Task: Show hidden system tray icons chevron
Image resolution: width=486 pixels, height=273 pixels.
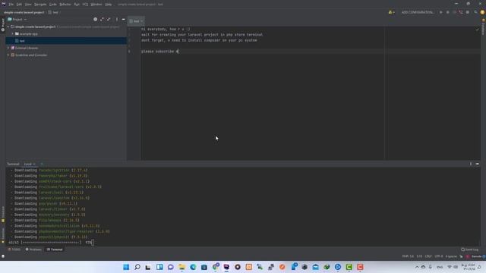Action: [417, 267]
